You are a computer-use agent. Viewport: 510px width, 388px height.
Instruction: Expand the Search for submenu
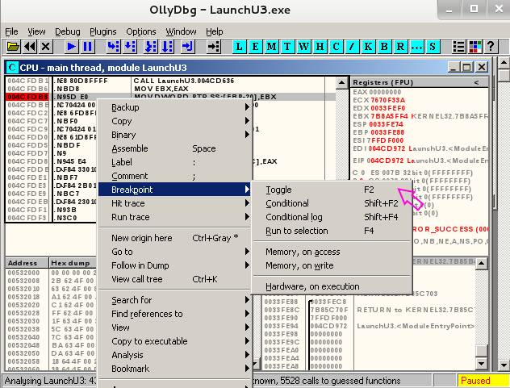pyautogui.click(x=175, y=300)
